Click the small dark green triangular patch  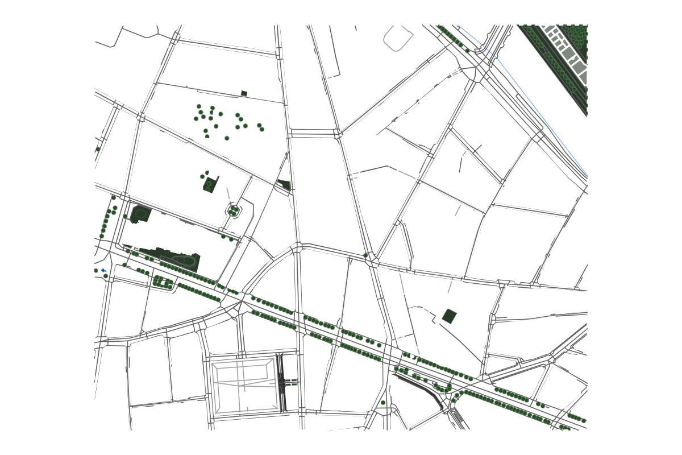pyautogui.click(x=285, y=185)
